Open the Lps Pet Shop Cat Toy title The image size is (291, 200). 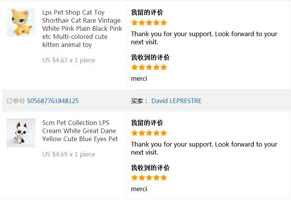click(x=82, y=28)
